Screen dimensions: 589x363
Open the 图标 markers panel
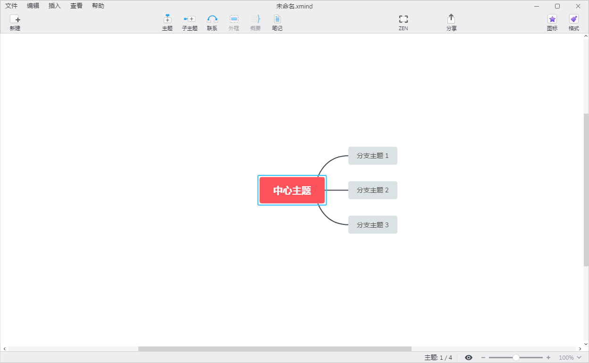tap(552, 23)
